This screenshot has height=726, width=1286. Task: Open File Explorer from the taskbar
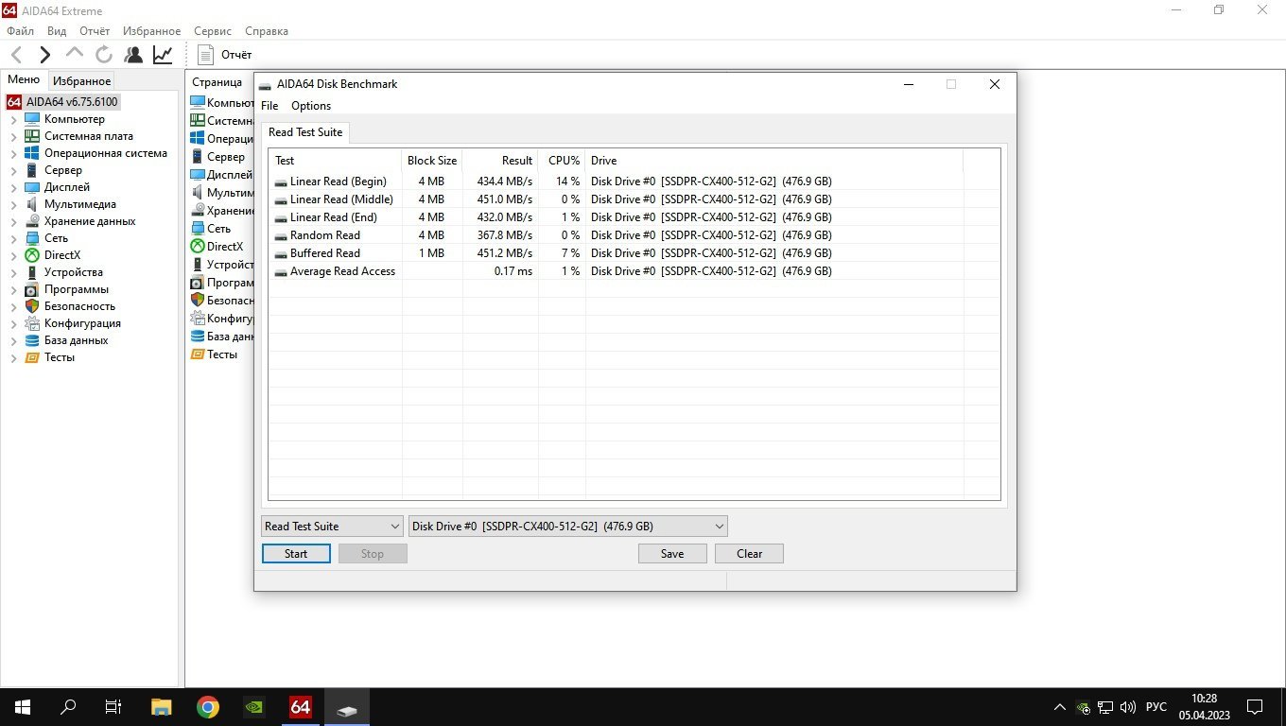point(162,706)
